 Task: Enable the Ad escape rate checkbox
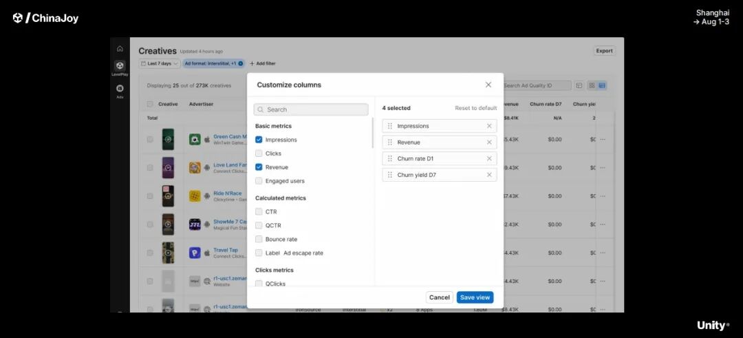[259, 253]
